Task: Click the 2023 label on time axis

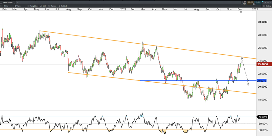Action: coord(255,9)
